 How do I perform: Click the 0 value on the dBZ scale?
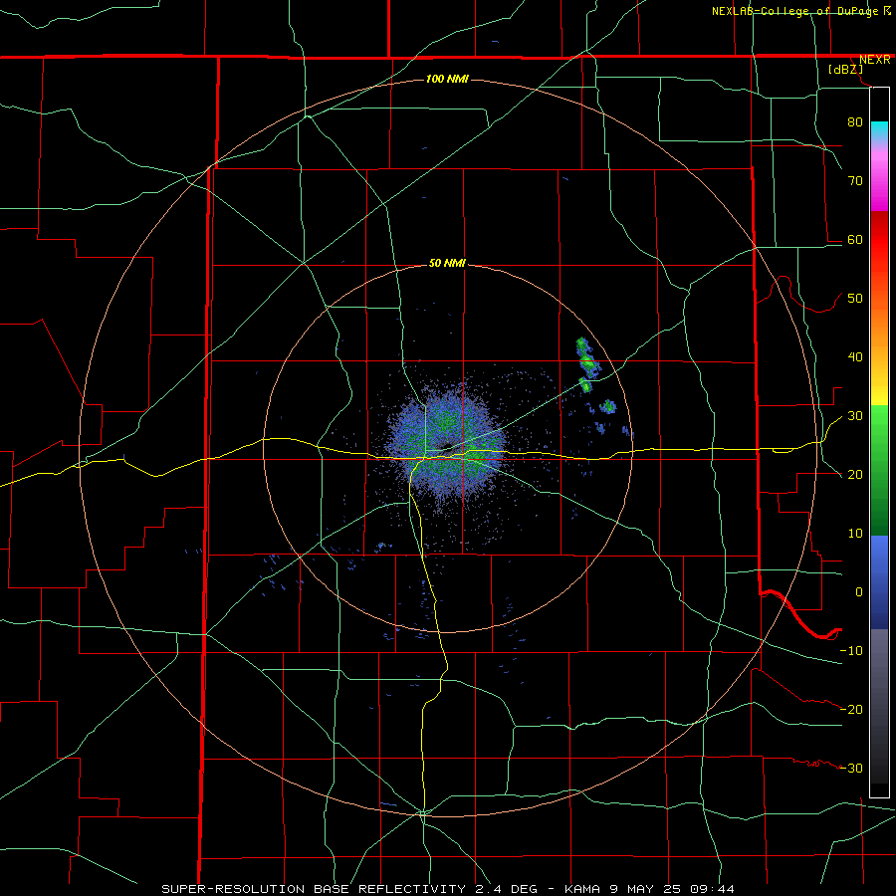(x=858, y=592)
